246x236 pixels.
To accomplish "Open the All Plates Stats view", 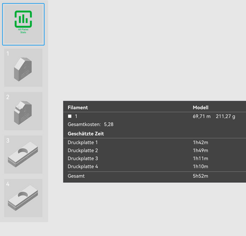I will (x=23, y=24).
